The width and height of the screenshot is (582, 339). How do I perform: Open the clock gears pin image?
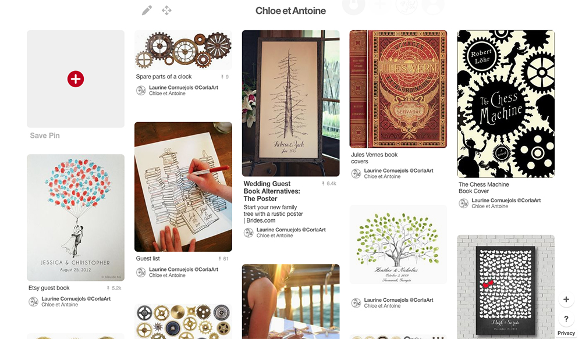[183, 50]
